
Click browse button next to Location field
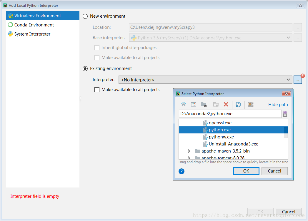coord(298,27)
